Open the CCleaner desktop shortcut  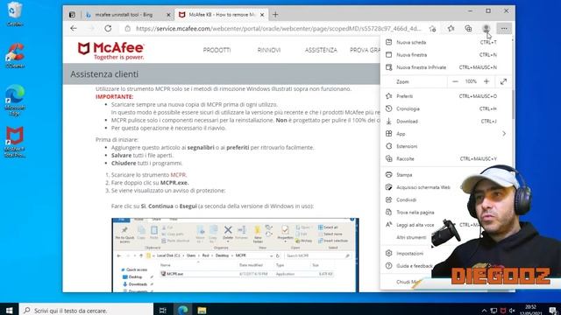pyautogui.click(x=15, y=55)
